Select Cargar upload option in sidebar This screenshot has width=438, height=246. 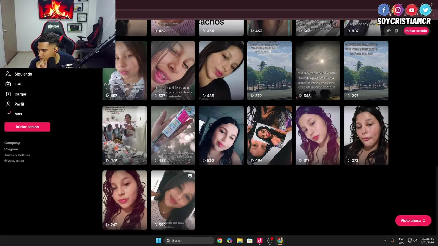pos(16,94)
